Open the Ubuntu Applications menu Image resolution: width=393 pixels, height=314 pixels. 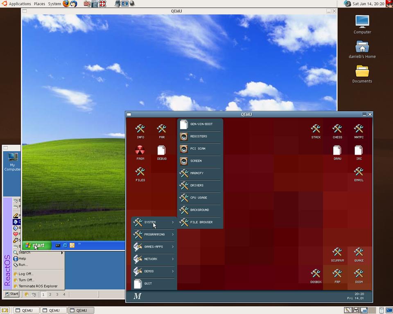tap(19, 4)
